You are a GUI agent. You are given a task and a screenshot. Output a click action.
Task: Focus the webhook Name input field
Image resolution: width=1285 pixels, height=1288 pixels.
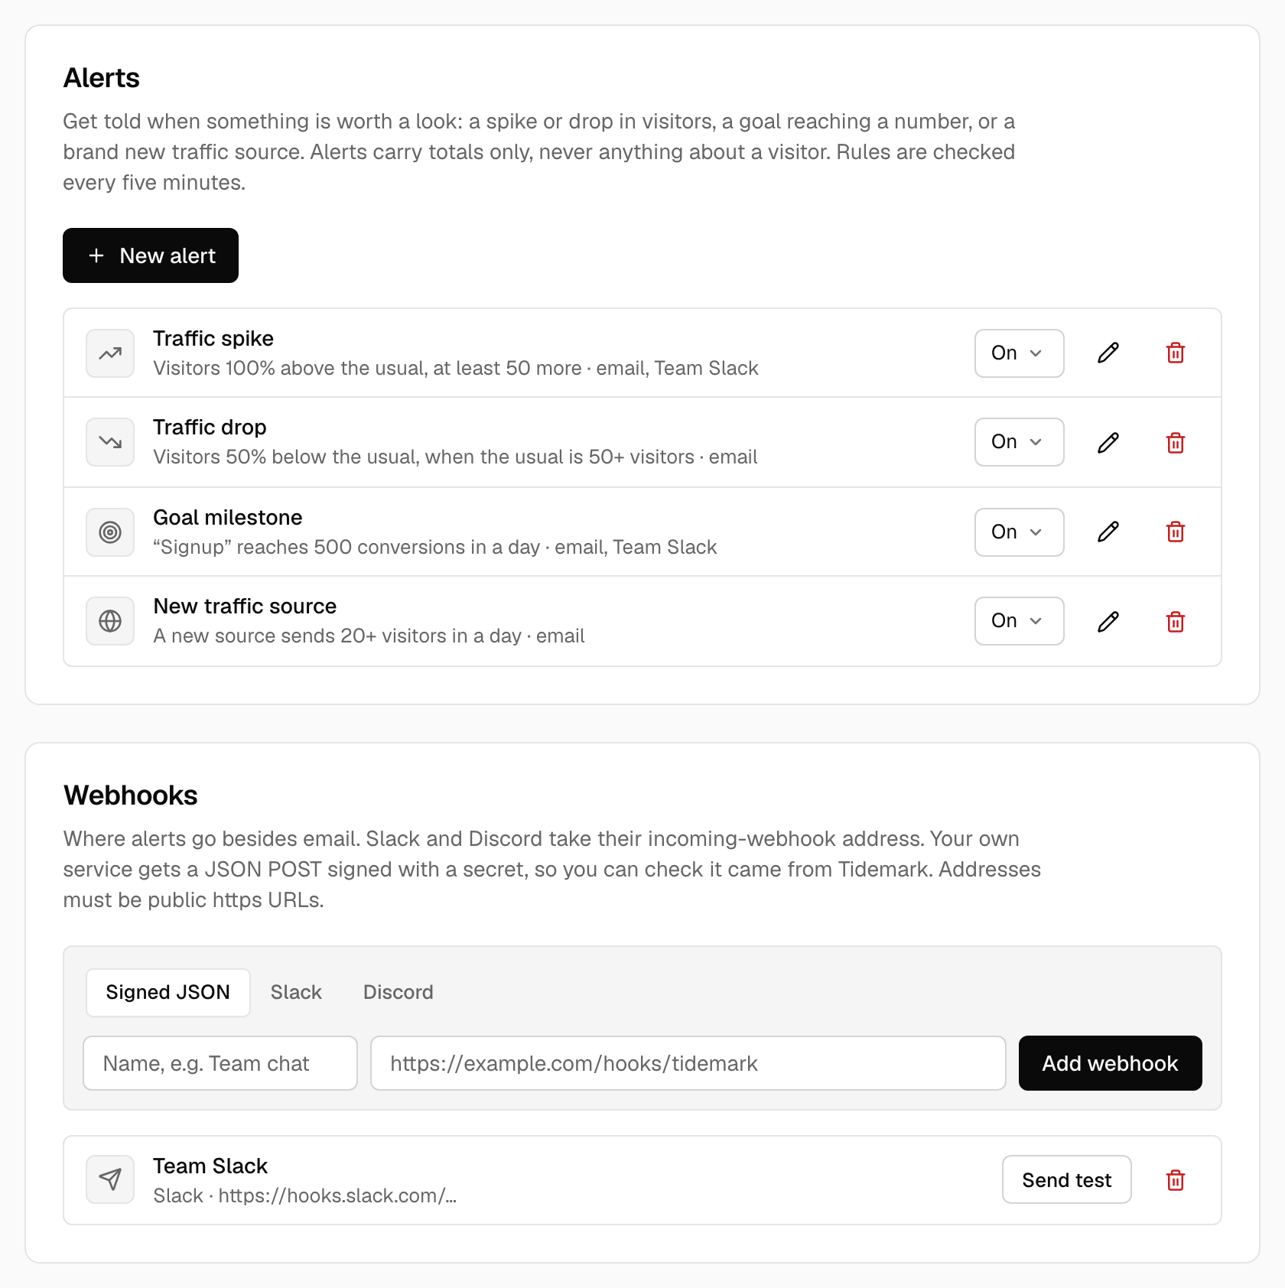point(220,1063)
